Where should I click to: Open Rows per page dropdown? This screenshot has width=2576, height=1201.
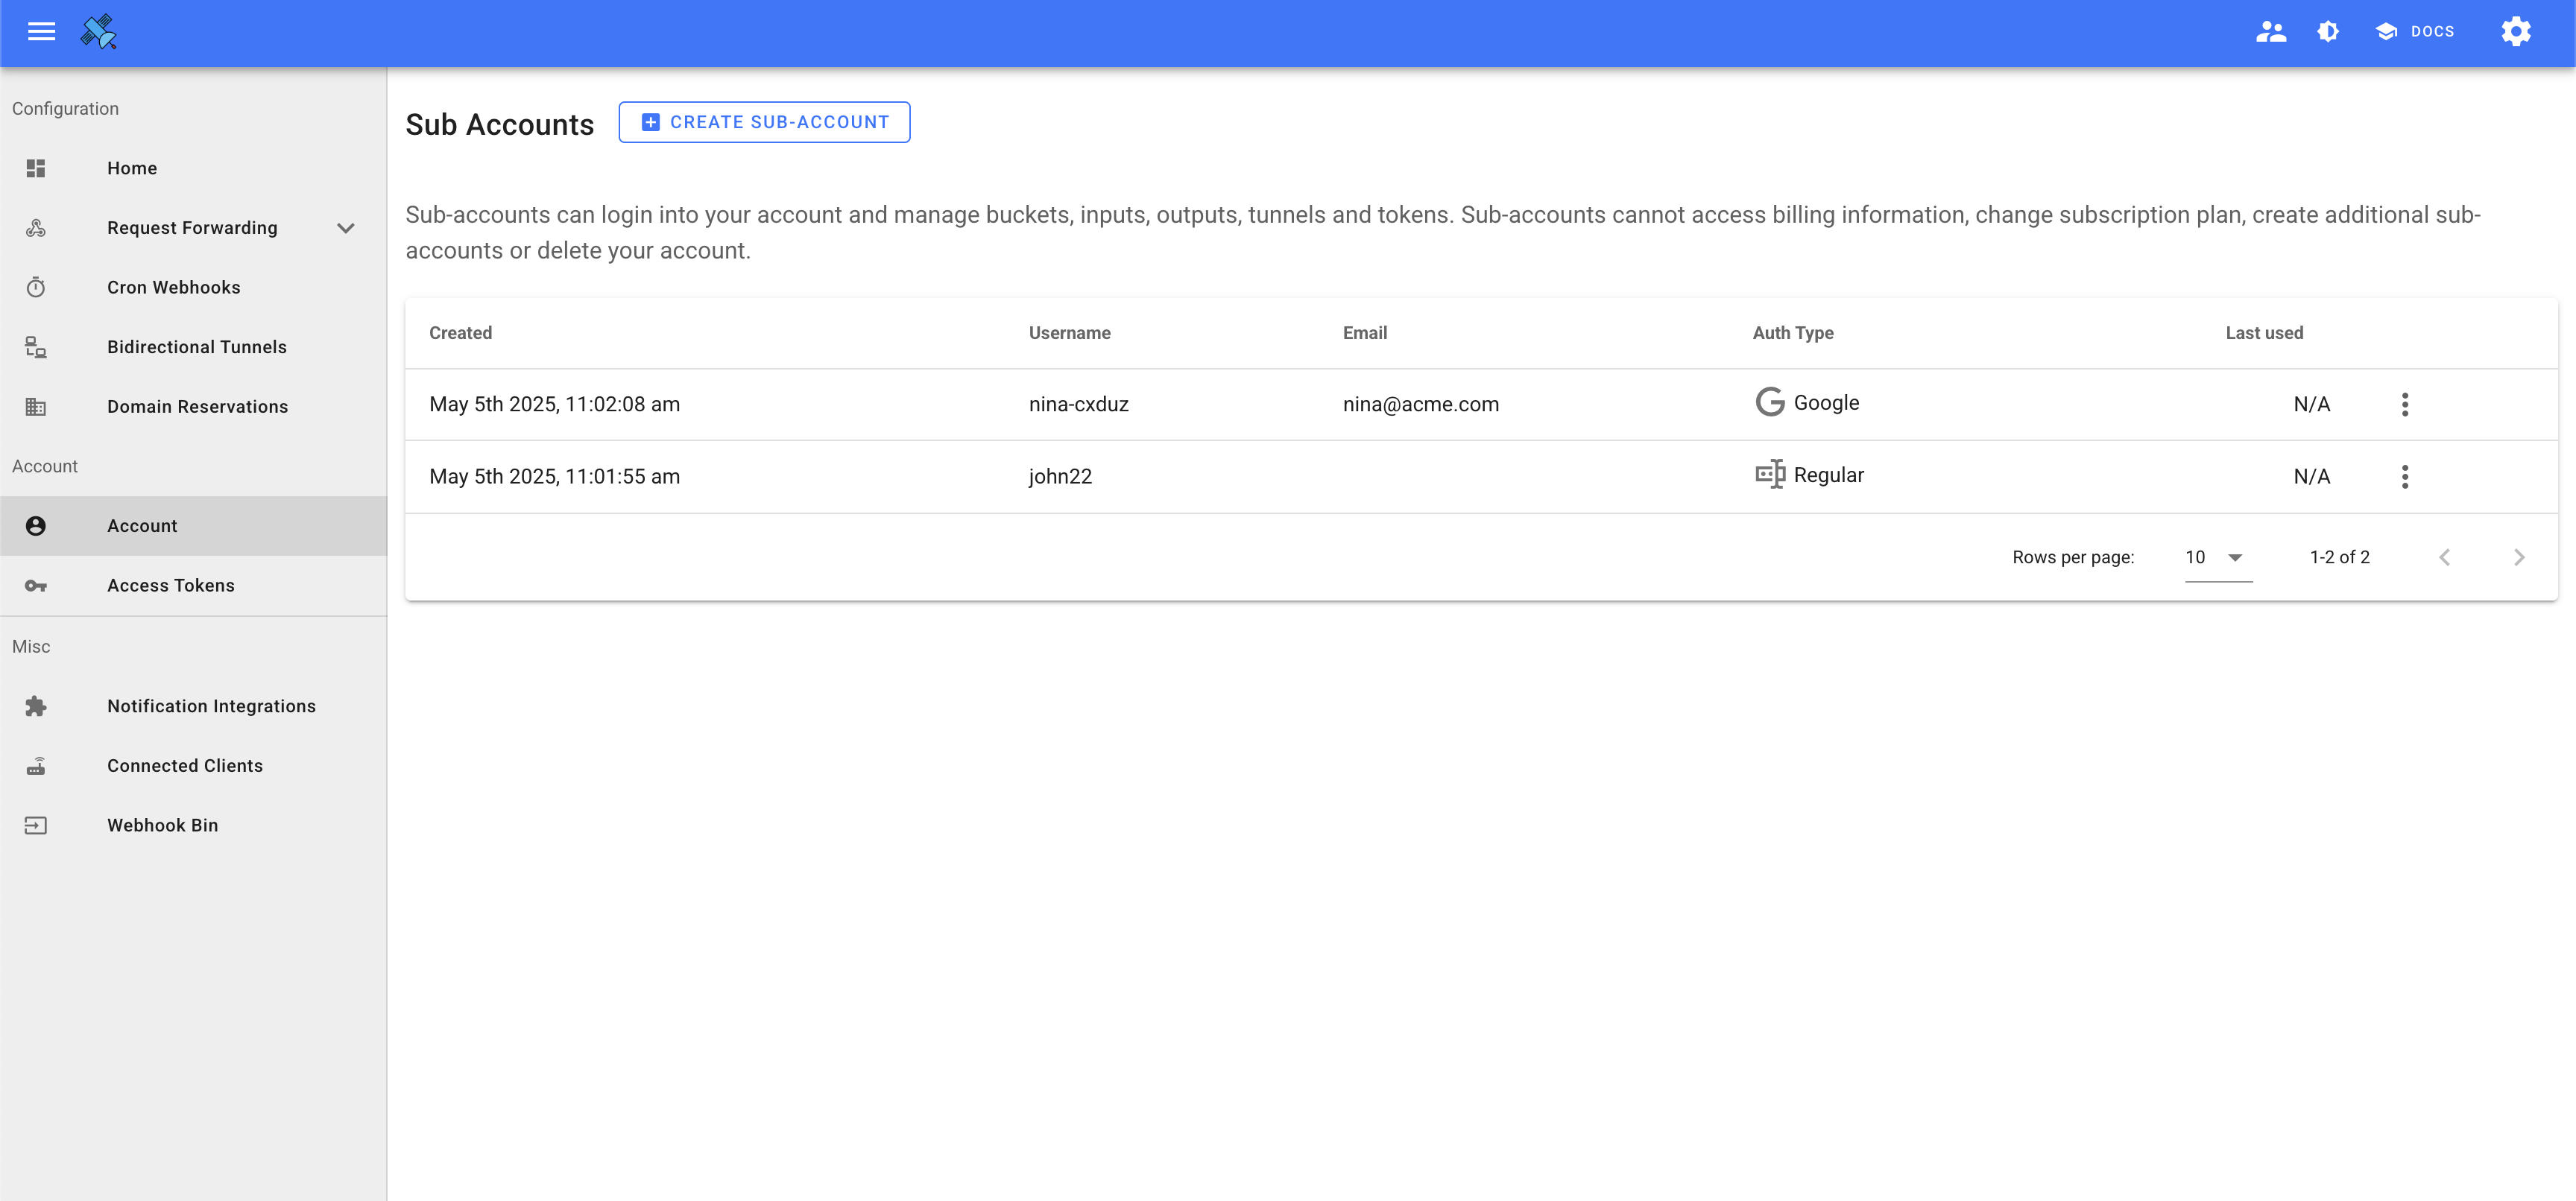[2217, 557]
